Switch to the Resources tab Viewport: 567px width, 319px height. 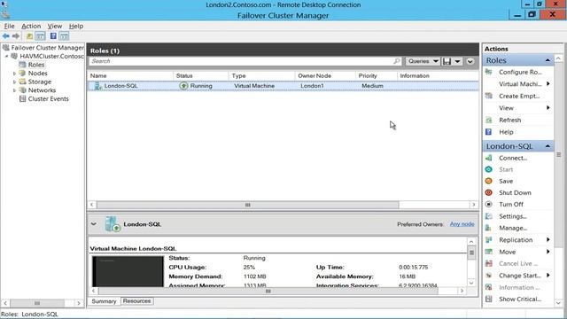(136, 301)
